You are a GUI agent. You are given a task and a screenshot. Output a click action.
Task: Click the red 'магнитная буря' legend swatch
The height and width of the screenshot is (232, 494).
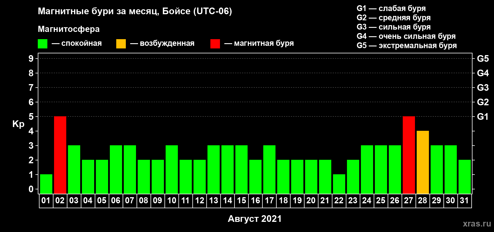point(215,44)
